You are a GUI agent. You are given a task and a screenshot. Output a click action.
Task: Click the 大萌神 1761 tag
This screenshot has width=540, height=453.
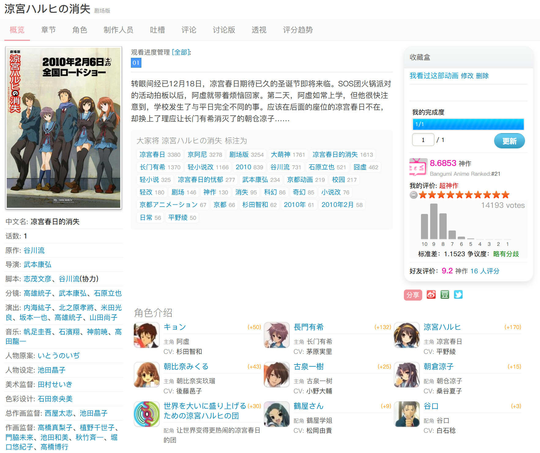tap(288, 155)
